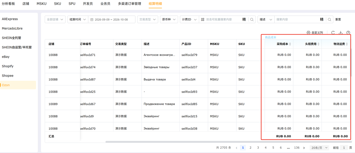Switch to SPU tab

72,4
